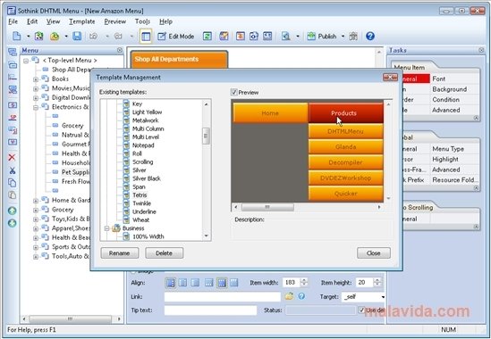Click the Save disk icon in toolbar
The height and width of the screenshot is (339, 491).
(77, 37)
